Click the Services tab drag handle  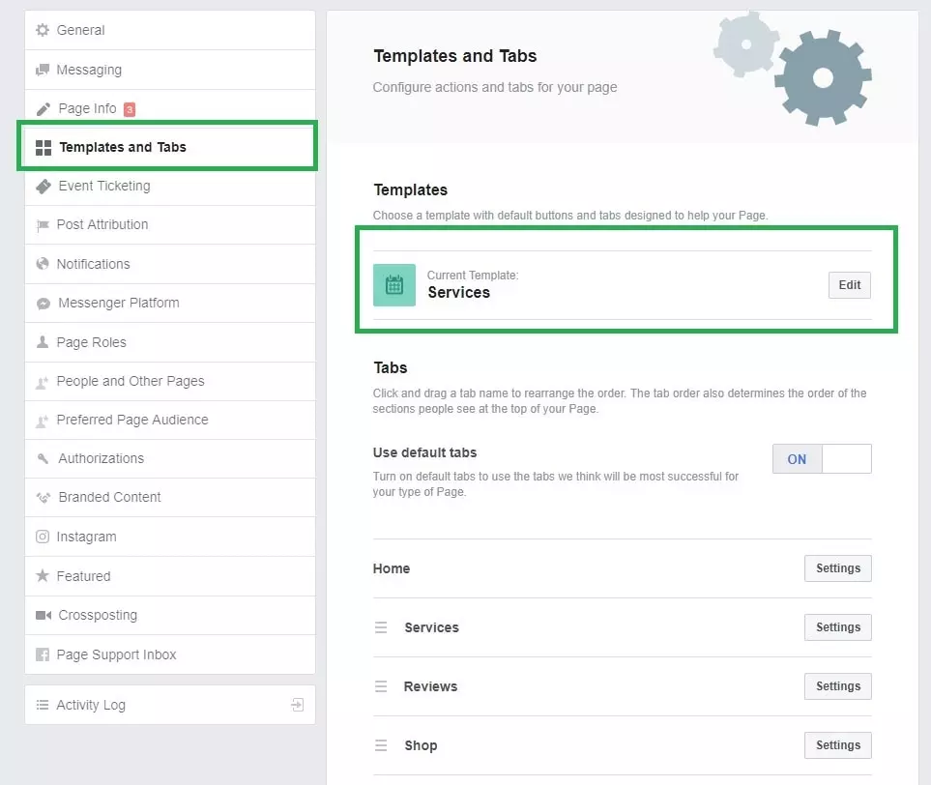click(381, 627)
